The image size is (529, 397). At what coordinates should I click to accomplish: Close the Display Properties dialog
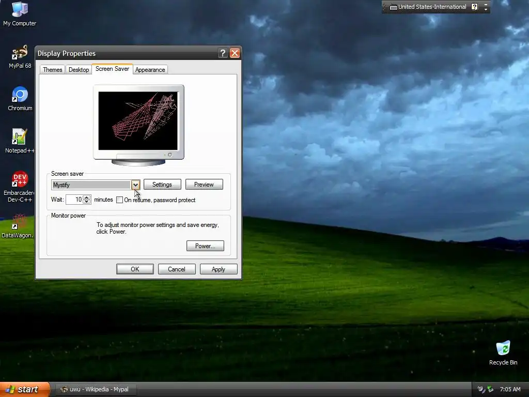(x=235, y=53)
